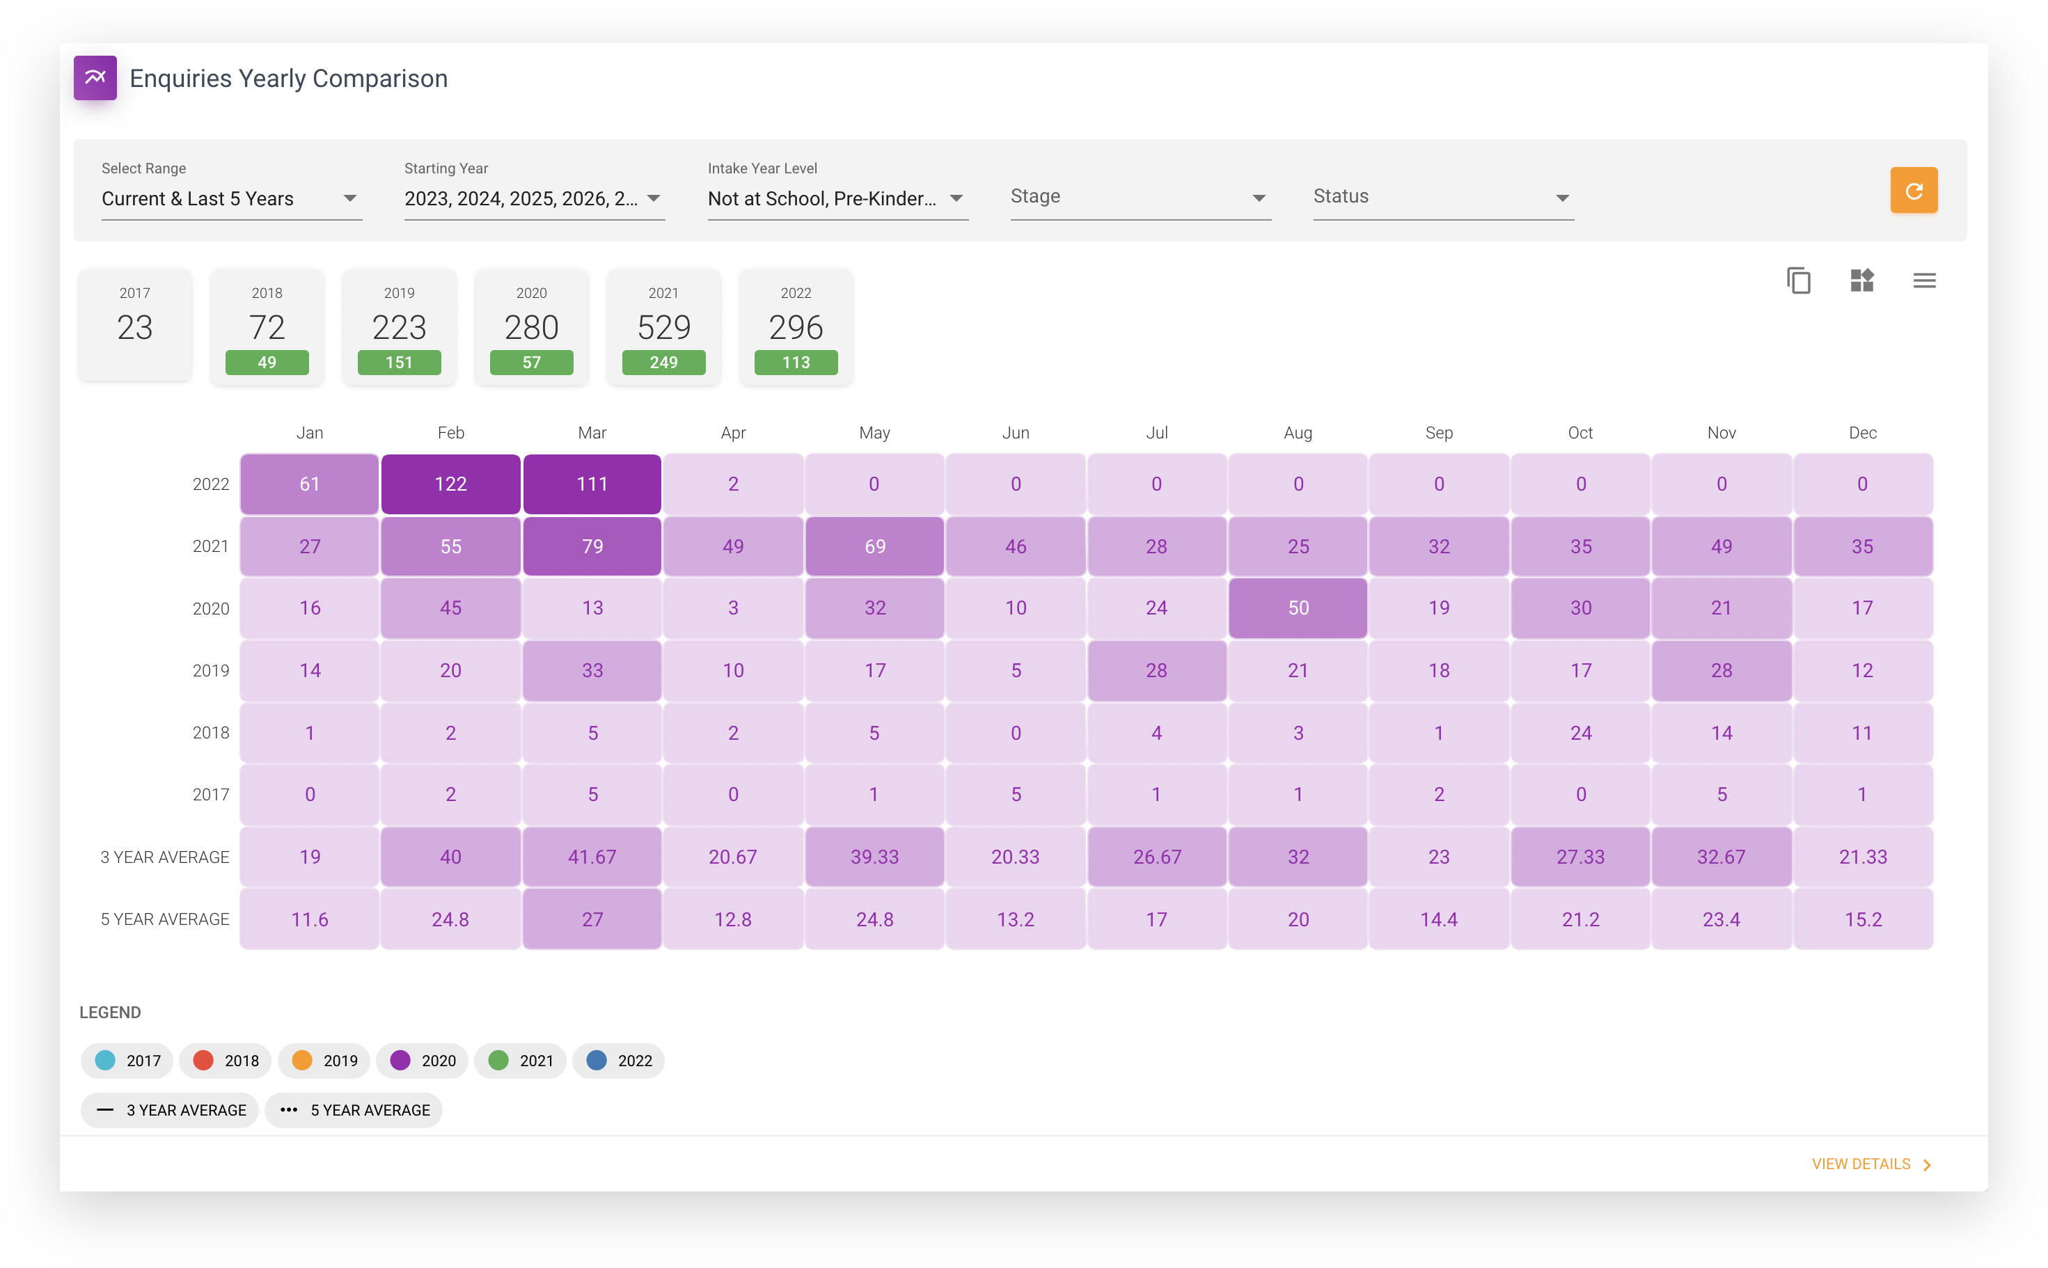Click the View Details arrow chevron

(x=1928, y=1165)
